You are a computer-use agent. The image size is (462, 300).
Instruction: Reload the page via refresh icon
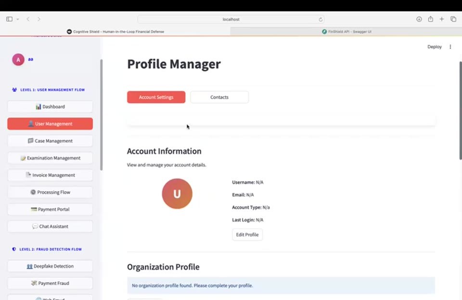click(x=321, y=19)
